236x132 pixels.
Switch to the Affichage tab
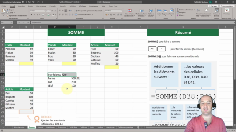point(82,6)
